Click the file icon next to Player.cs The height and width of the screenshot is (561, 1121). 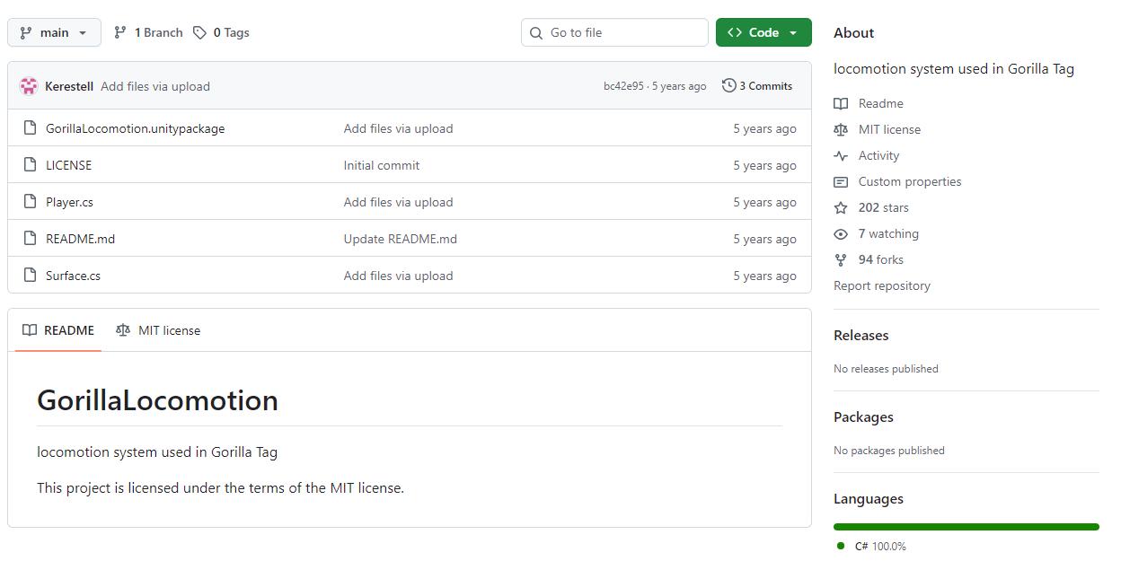pyautogui.click(x=30, y=202)
